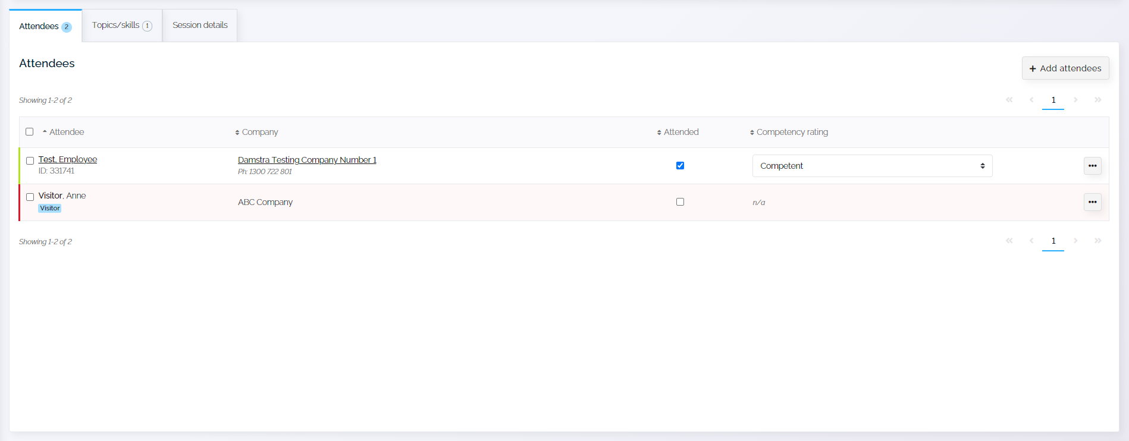The image size is (1129, 441).
Task: Open the three-dots menu for Test, Employee
Action: 1092,166
